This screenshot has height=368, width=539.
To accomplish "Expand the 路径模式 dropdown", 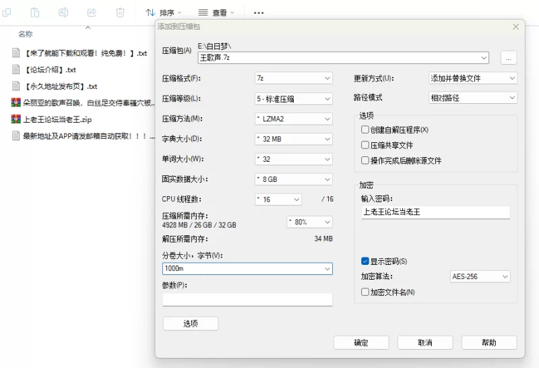I will point(473,98).
